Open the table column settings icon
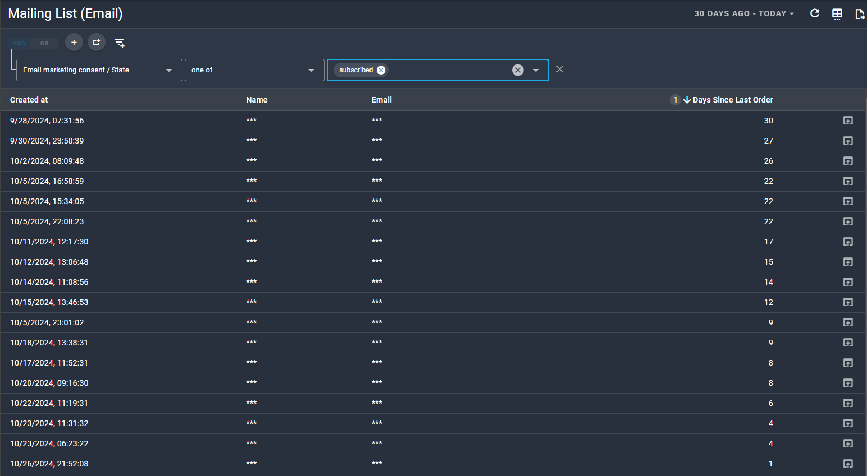The width and height of the screenshot is (867, 476). click(x=837, y=14)
